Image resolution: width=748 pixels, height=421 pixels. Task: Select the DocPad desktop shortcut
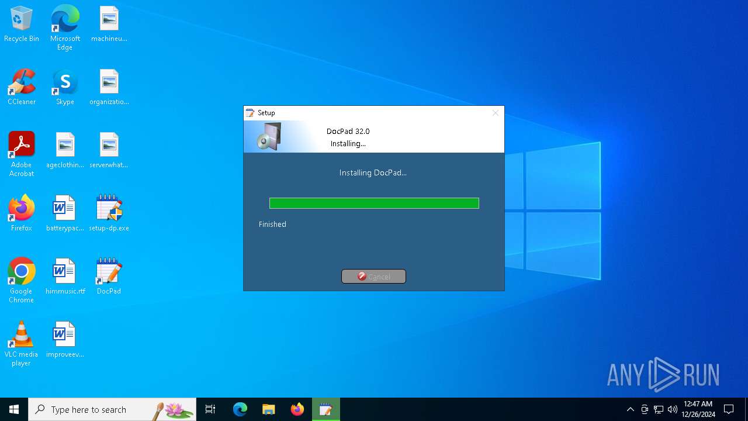pyautogui.click(x=109, y=277)
